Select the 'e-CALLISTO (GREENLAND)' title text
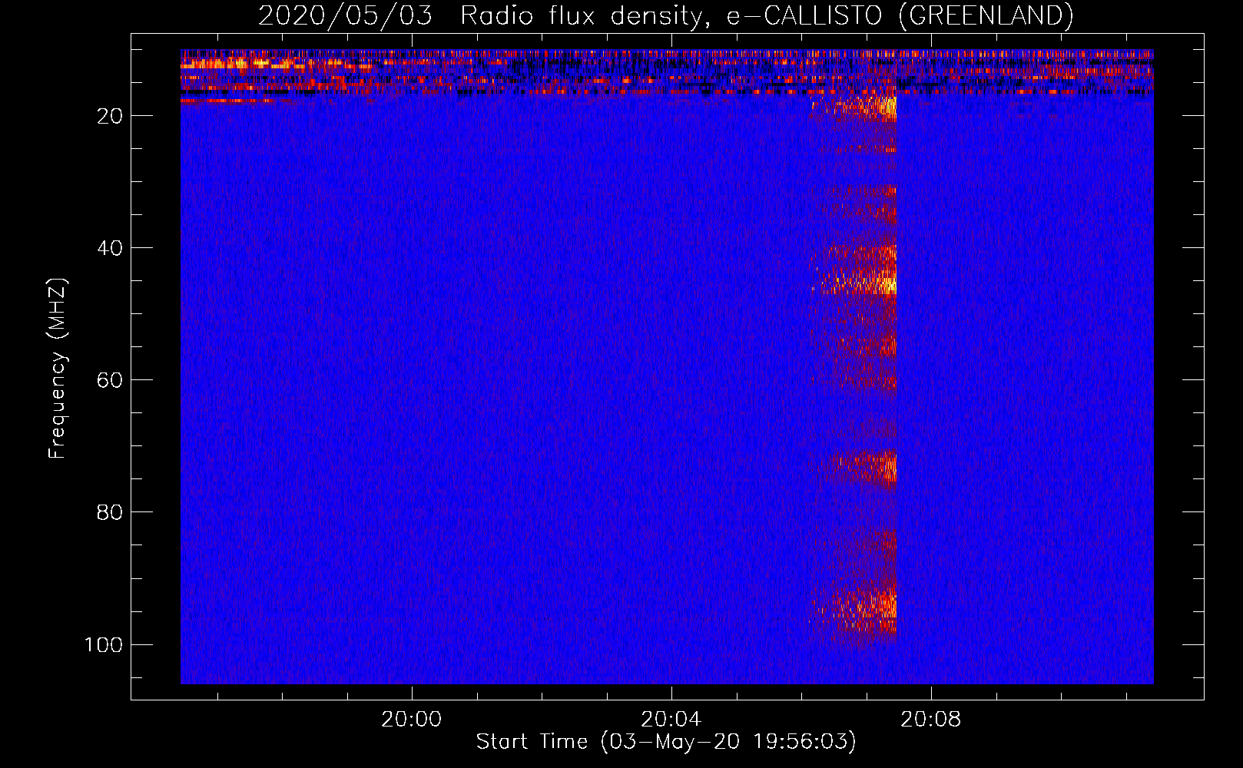The height and width of the screenshot is (768, 1243). (x=900, y=15)
